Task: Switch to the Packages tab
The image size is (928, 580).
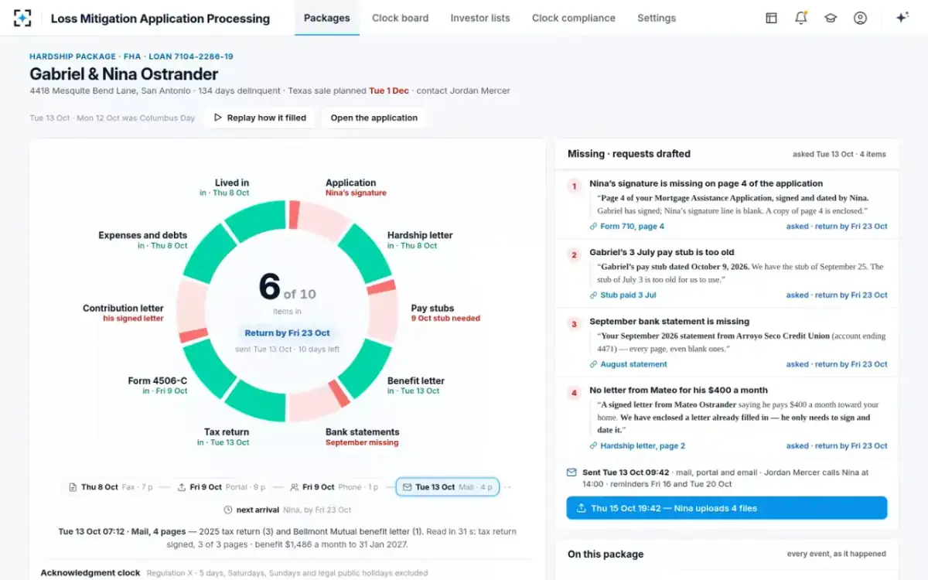Action: point(327,18)
